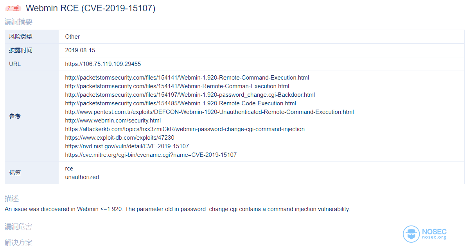
Task: Open the pentest.com.tr DEFCON exploit link
Action: point(209,112)
